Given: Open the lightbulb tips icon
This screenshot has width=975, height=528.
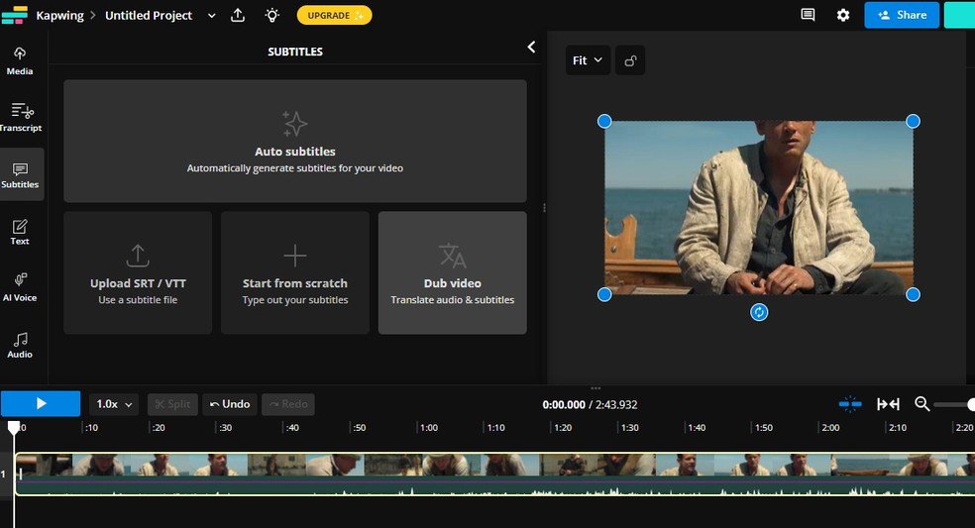Looking at the screenshot, I should [x=271, y=15].
